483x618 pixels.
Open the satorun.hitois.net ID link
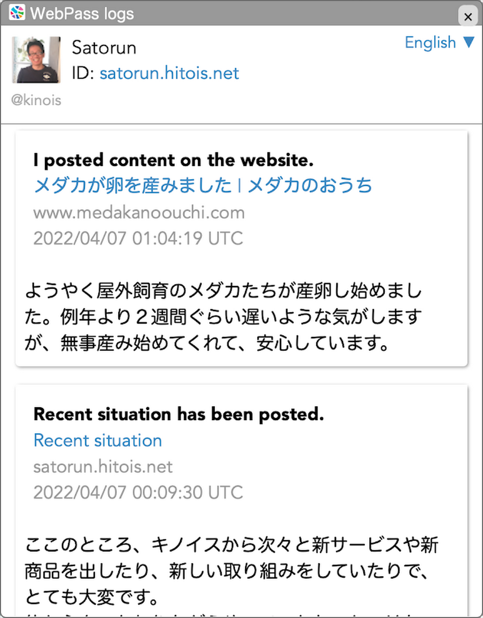pos(169,73)
